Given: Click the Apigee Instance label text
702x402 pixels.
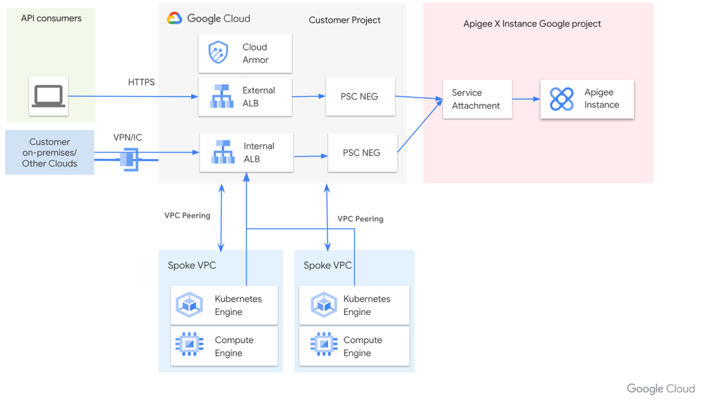Looking at the screenshot, I should point(602,98).
